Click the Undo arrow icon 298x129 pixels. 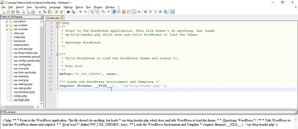56,12
